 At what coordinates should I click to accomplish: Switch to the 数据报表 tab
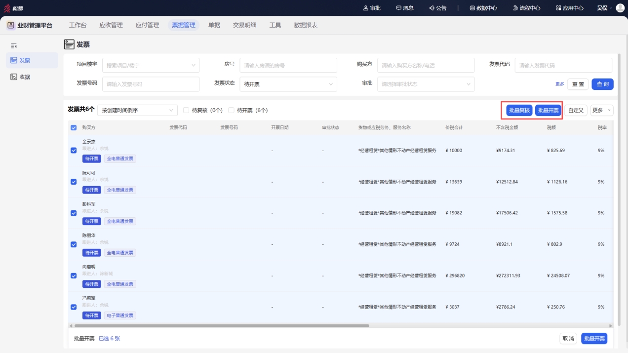click(306, 25)
